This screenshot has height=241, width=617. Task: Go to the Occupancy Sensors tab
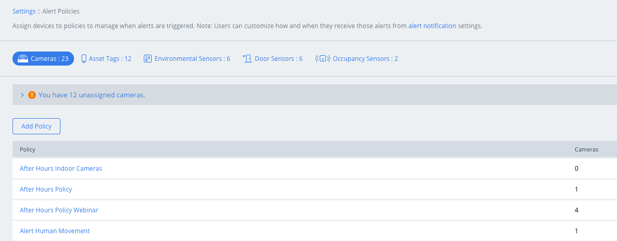click(357, 59)
